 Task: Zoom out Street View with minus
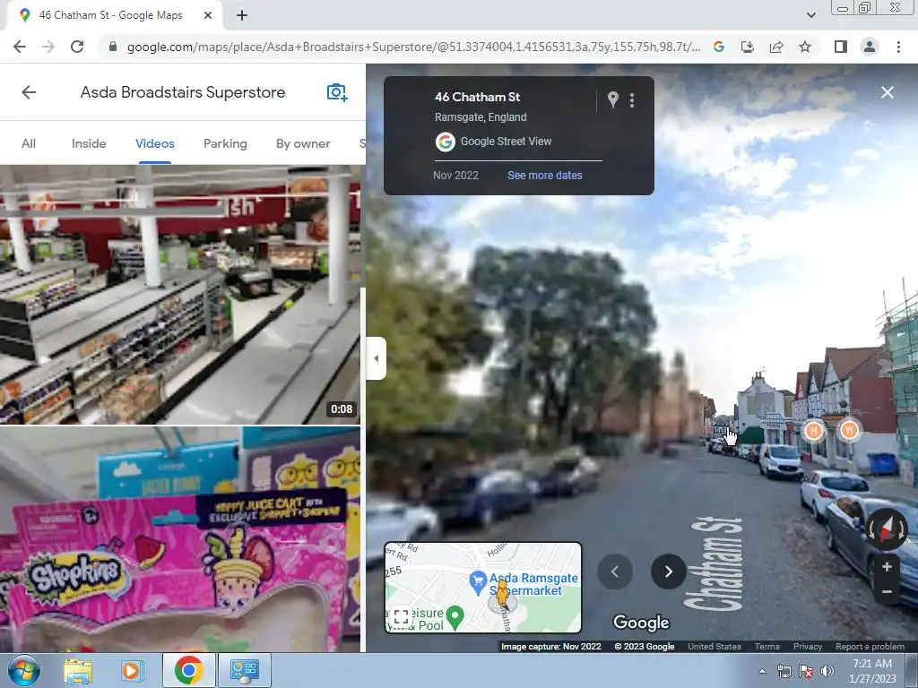(887, 591)
